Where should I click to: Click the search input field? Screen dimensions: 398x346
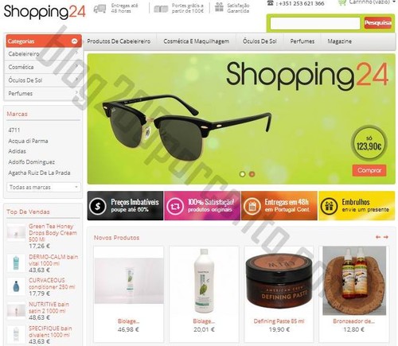click(315, 23)
